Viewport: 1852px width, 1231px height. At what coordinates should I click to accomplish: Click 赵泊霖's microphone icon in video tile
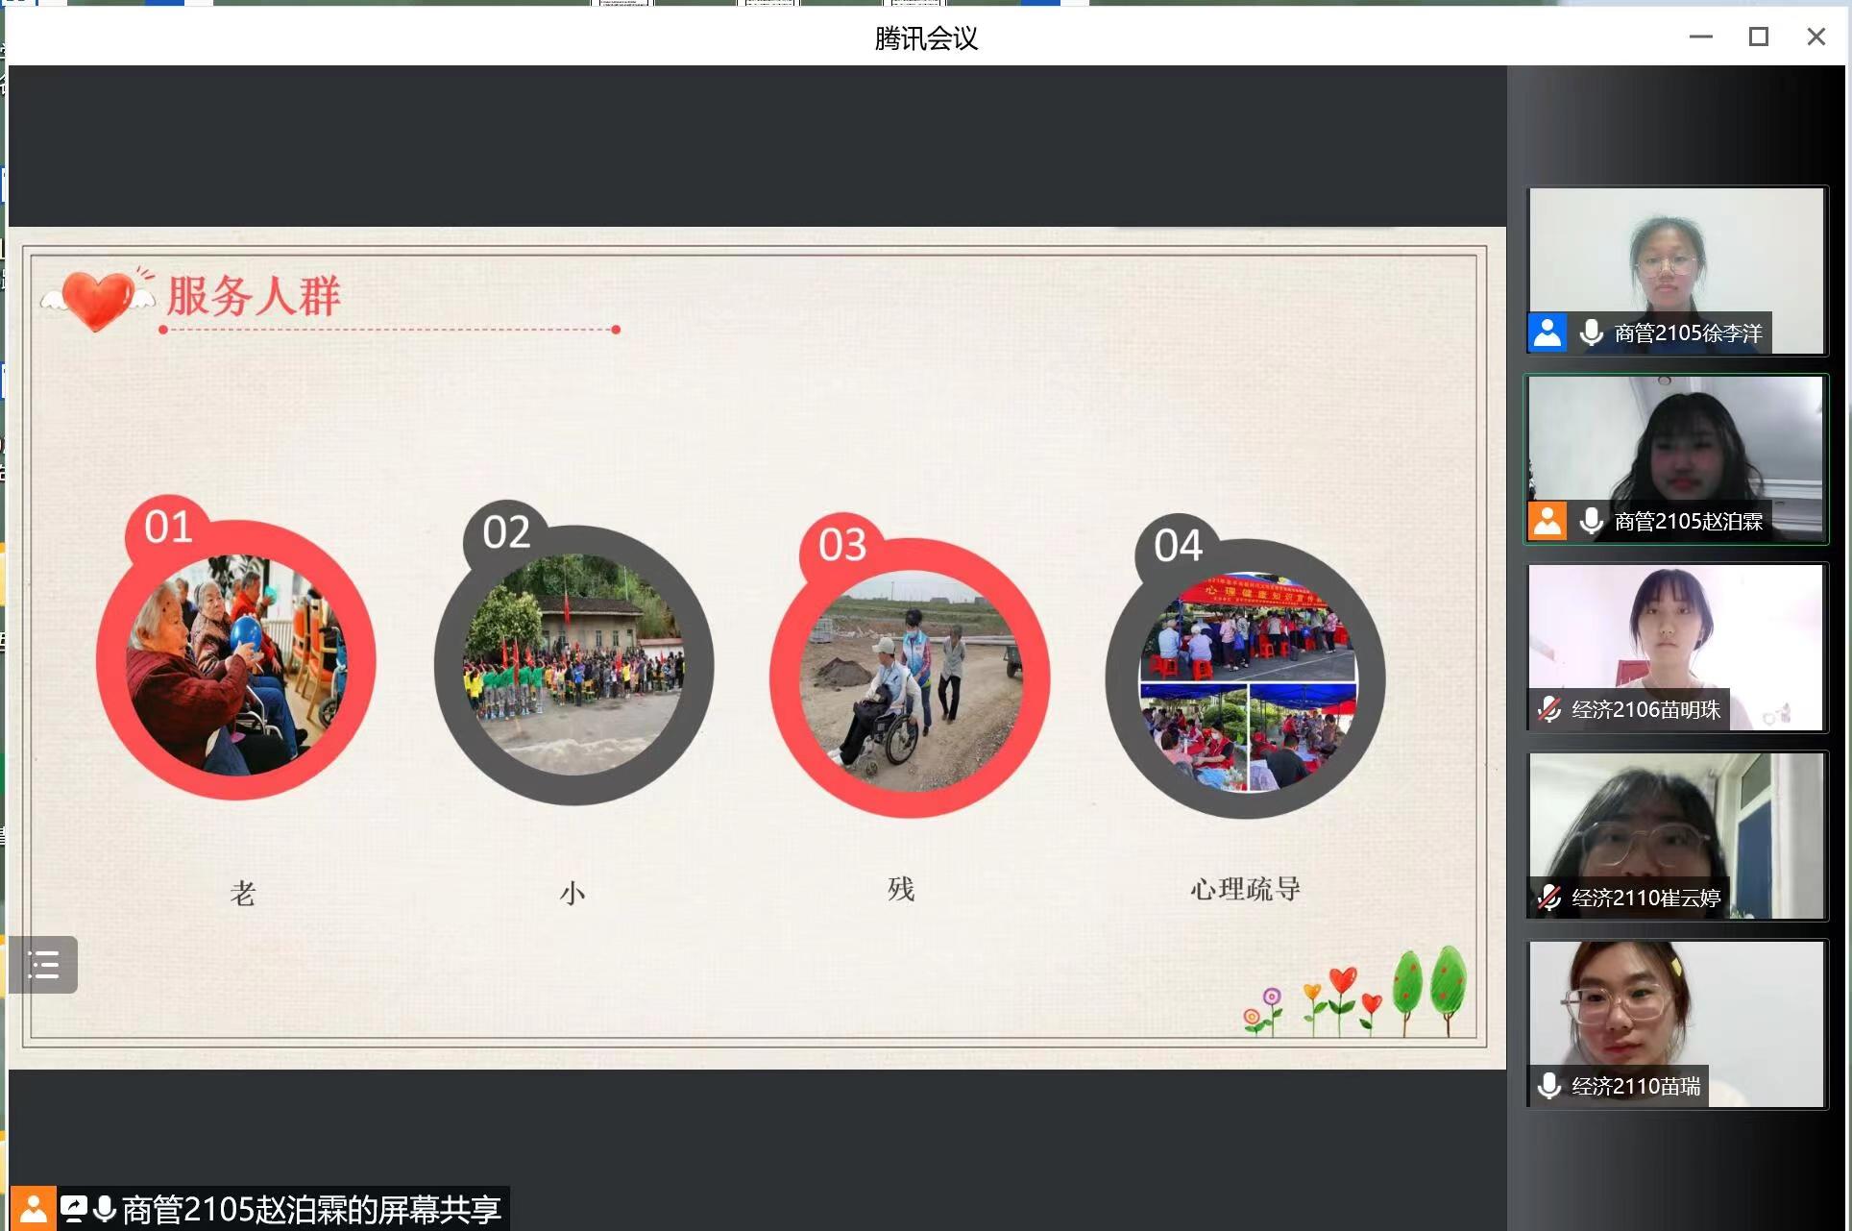point(1592,521)
